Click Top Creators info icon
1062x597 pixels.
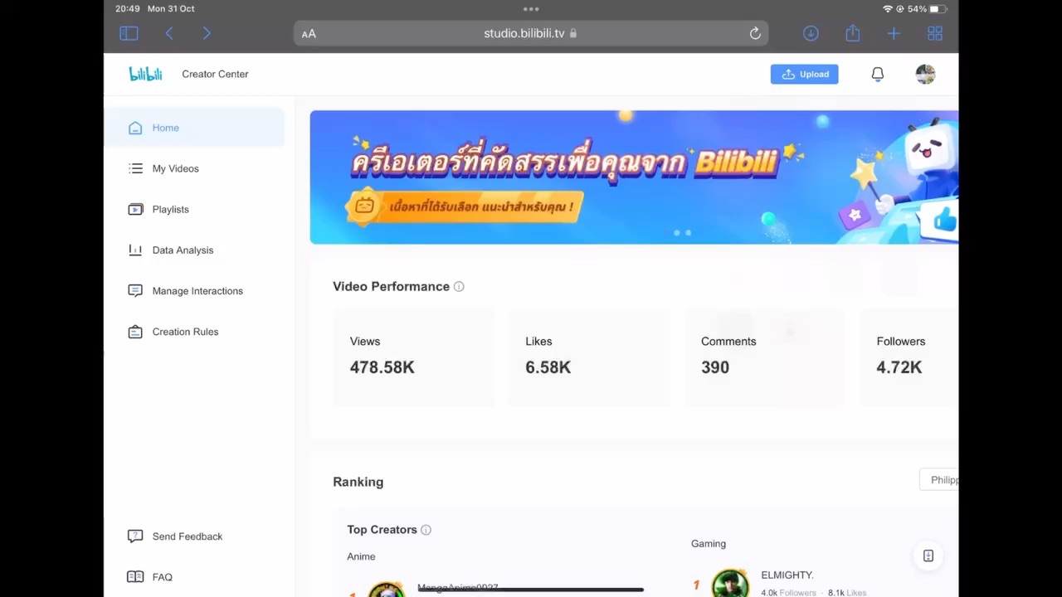(x=426, y=530)
